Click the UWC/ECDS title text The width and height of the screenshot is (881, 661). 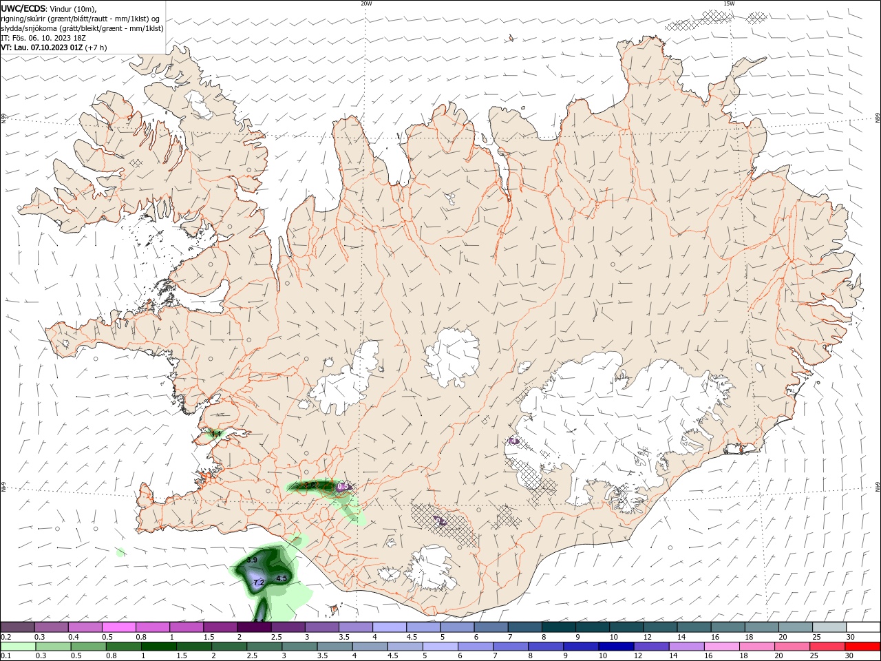[x=23, y=8]
